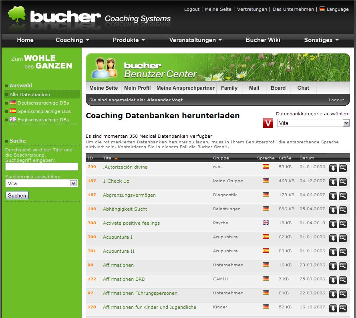Download the Acupuntura I database
The height and width of the screenshot is (318, 356).
[333, 239]
